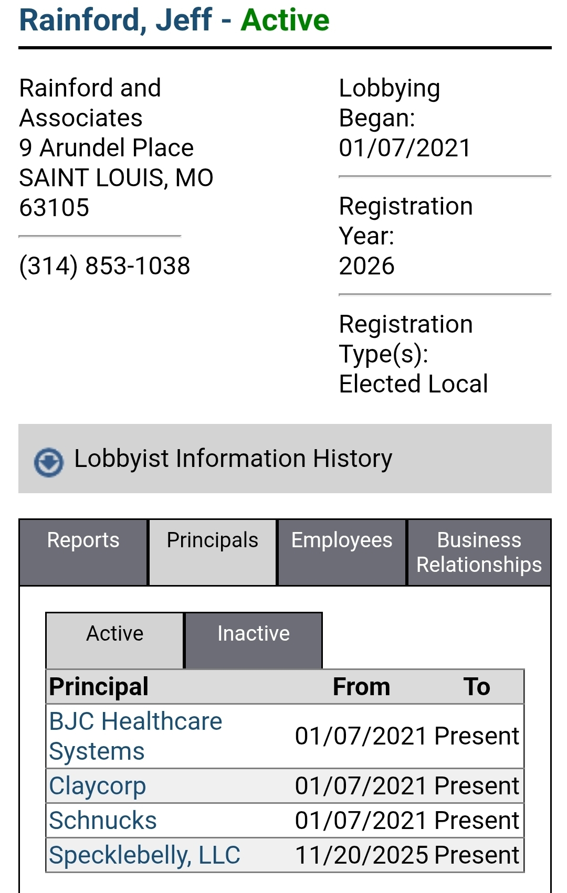Expand Lobbyist Information History arrow icon
This screenshot has width=567, height=893.
[x=48, y=462]
